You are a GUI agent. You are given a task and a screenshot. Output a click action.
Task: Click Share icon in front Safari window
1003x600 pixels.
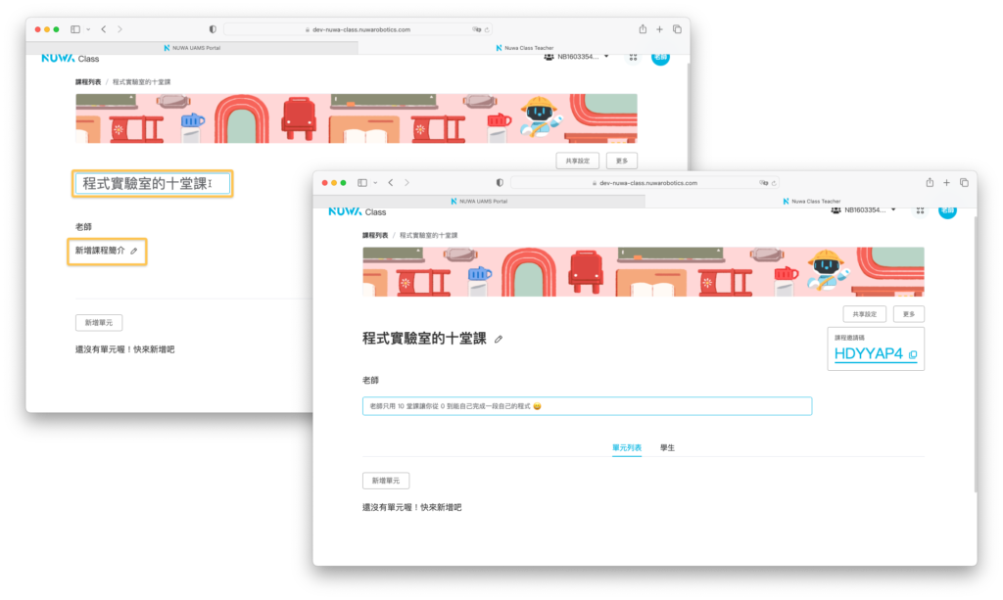click(x=930, y=182)
